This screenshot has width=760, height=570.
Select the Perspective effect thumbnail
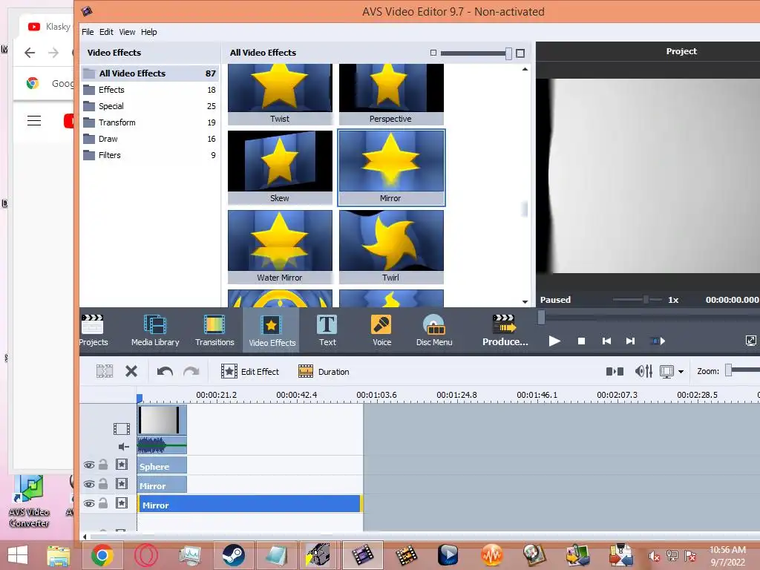click(x=391, y=94)
